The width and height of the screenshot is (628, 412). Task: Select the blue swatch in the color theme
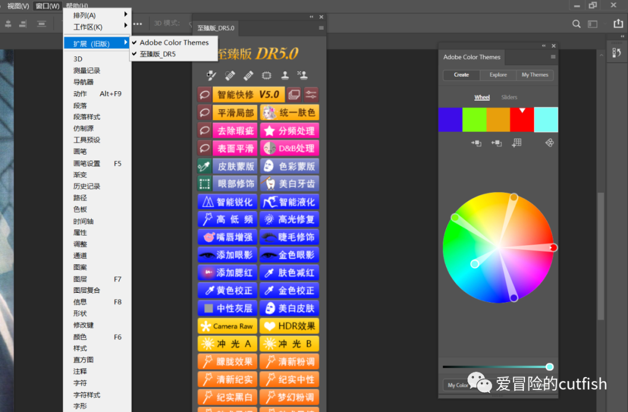click(450, 119)
